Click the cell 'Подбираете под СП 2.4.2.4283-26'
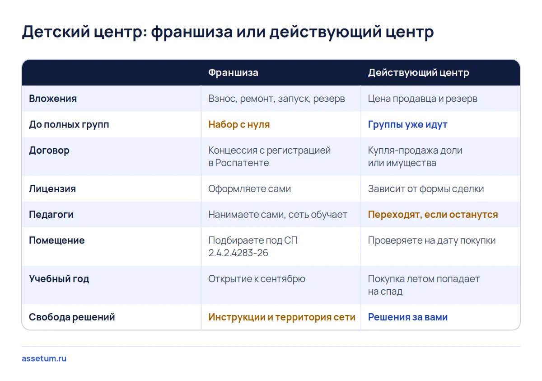Image resolution: width=542 pixels, height=381 pixels. (253, 246)
